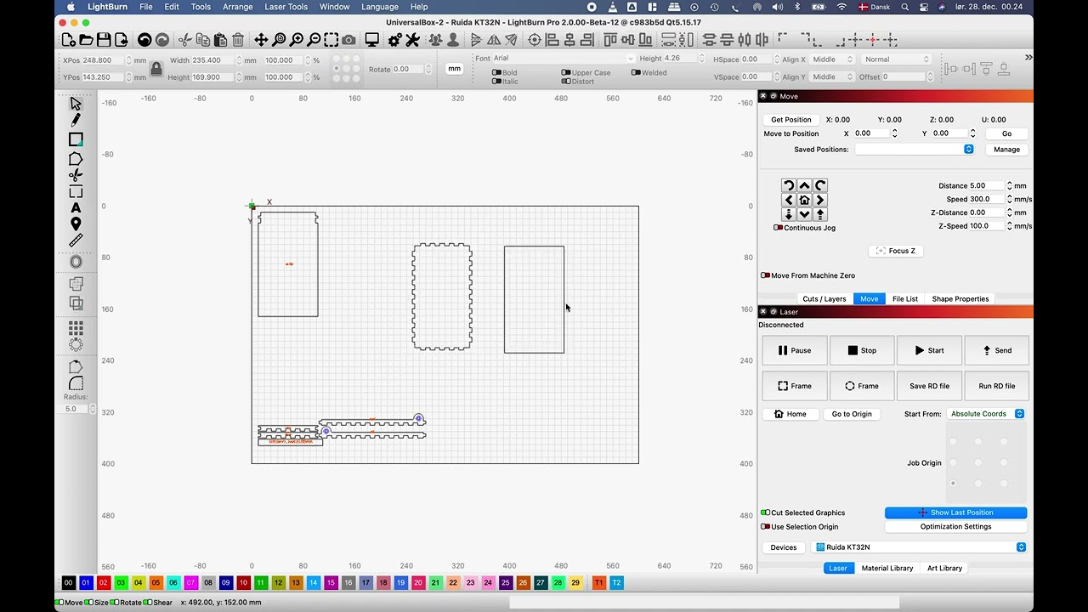1088x612 pixels.
Task: Click the Width input field
Action: (213, 60)
